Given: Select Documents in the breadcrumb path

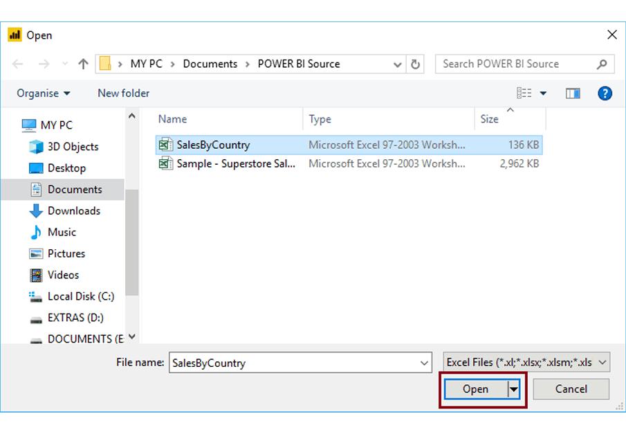Looking at the screenshot, I should click(x=210, y=64).
